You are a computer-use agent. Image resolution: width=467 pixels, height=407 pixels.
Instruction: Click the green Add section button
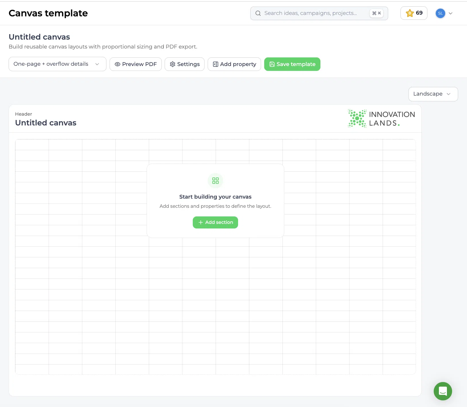click(215, 222)
